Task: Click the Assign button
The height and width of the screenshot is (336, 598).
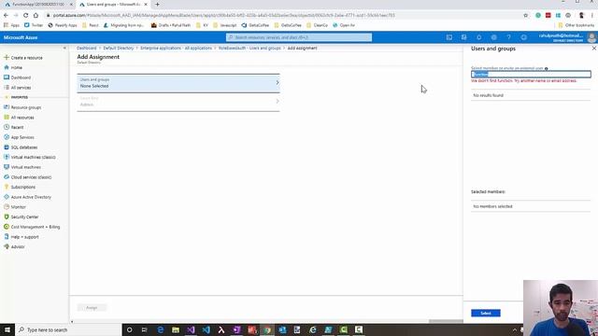Action: [92, 308]
